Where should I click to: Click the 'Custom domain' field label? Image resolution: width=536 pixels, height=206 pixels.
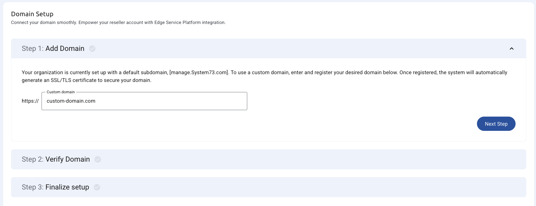(61, 92)
